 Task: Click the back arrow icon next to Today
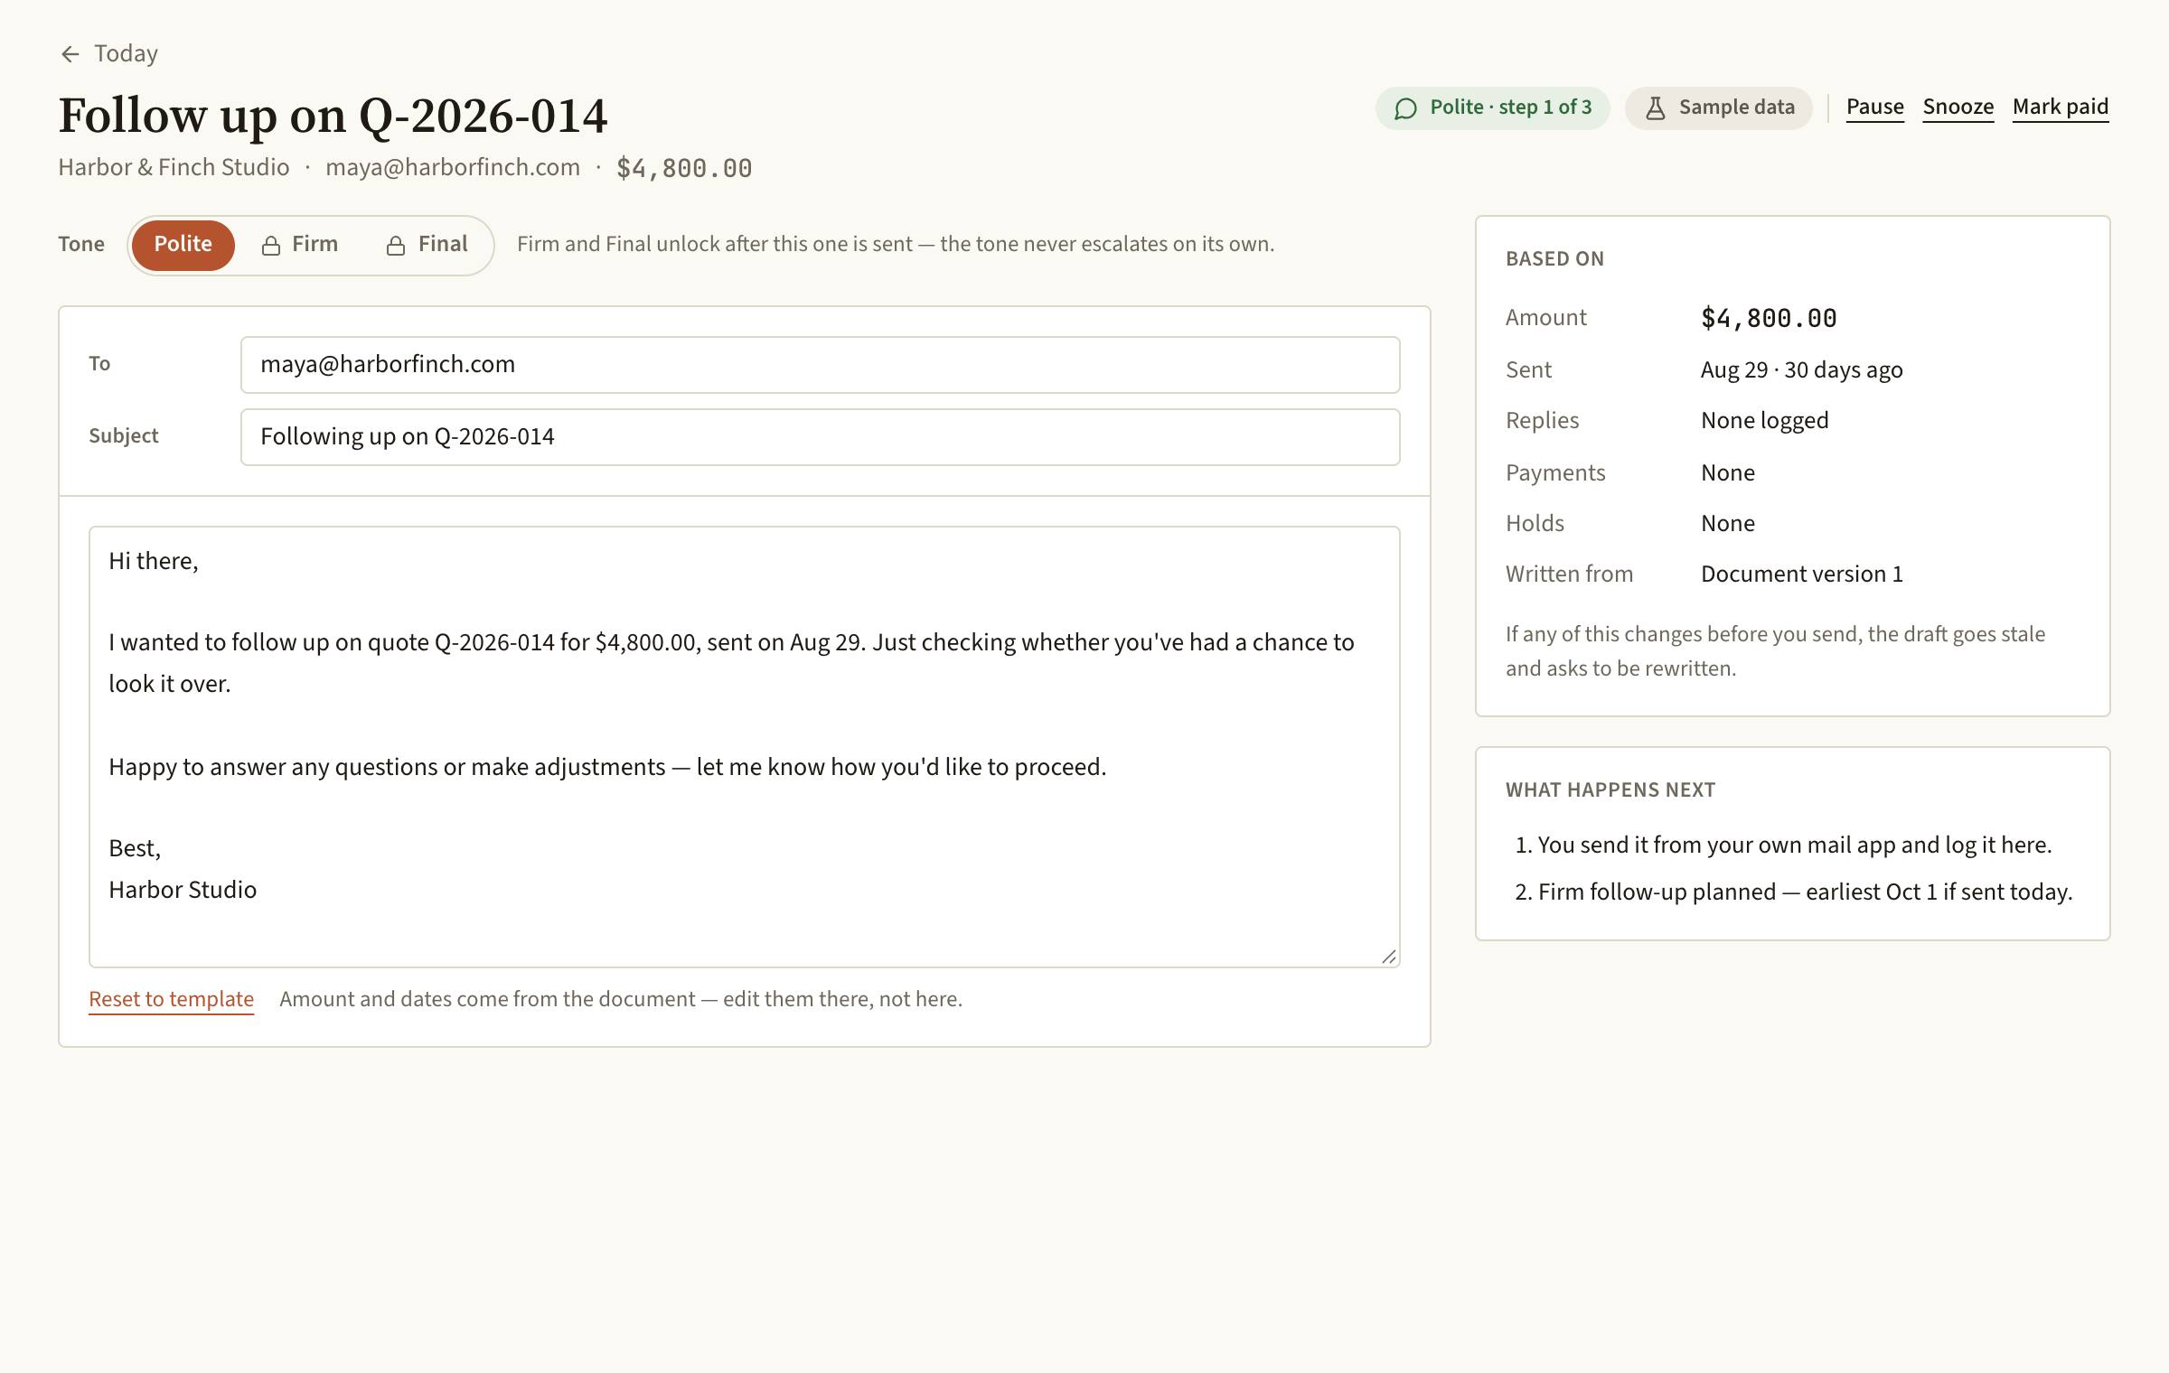tap(70, 54)
